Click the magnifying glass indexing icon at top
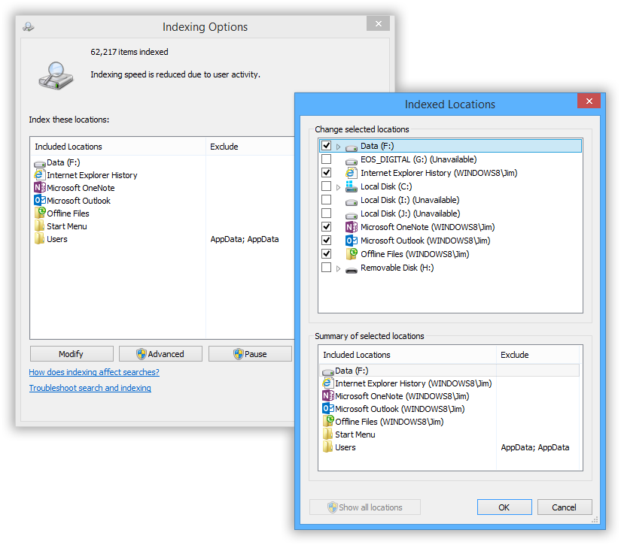This screenshot has height=545, width=621. (54, 75)
